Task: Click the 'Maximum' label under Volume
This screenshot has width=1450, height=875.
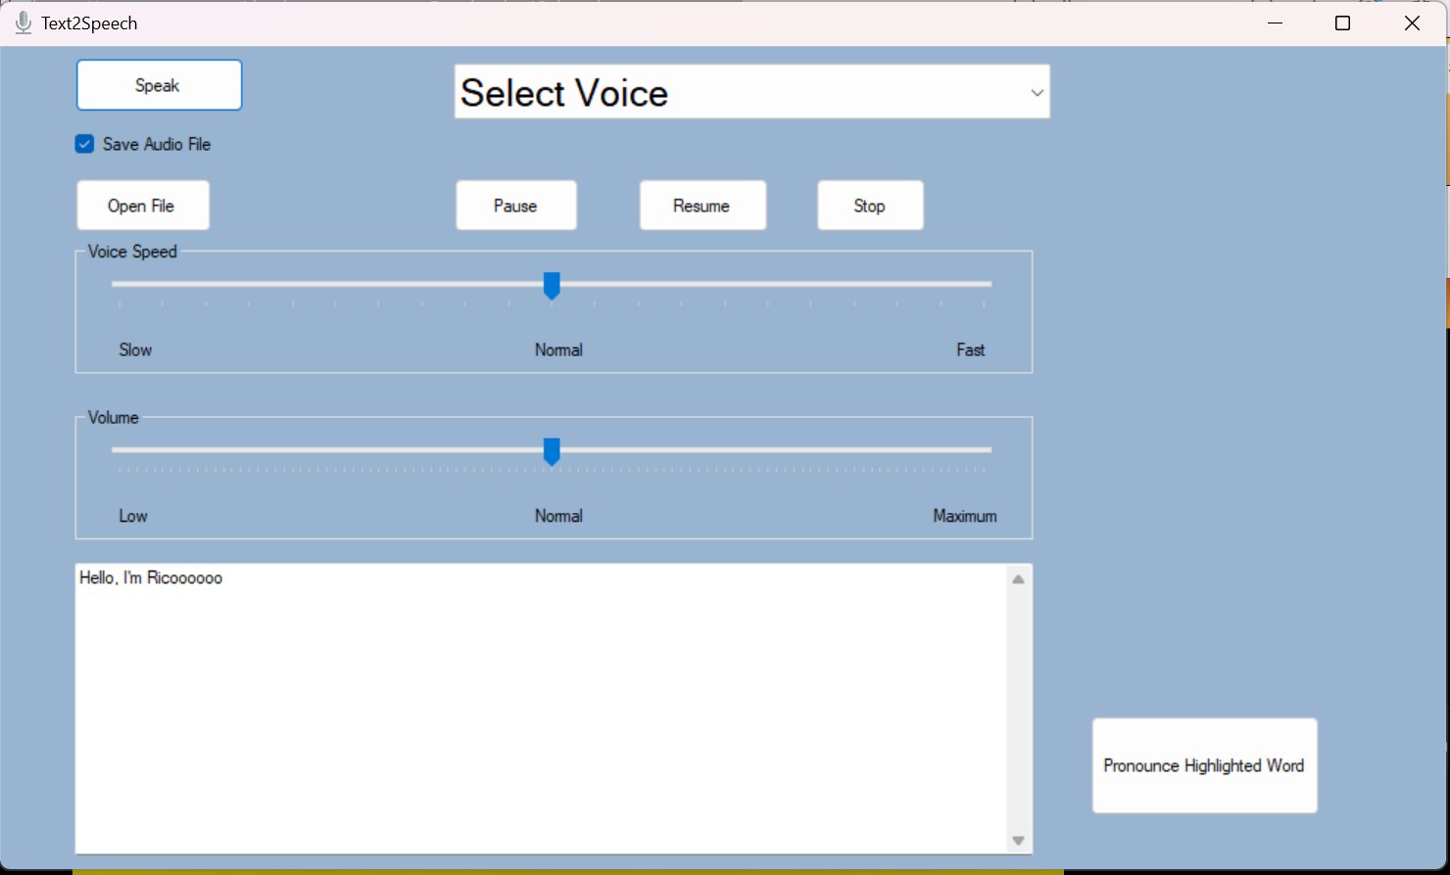Action: tap(965, 516)
